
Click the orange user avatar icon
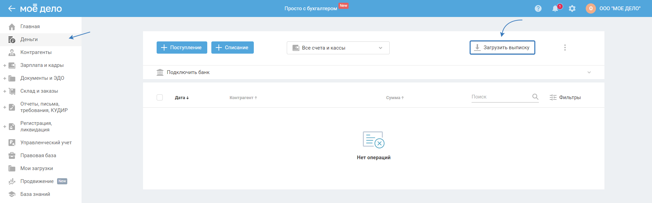tap(591, 8)
